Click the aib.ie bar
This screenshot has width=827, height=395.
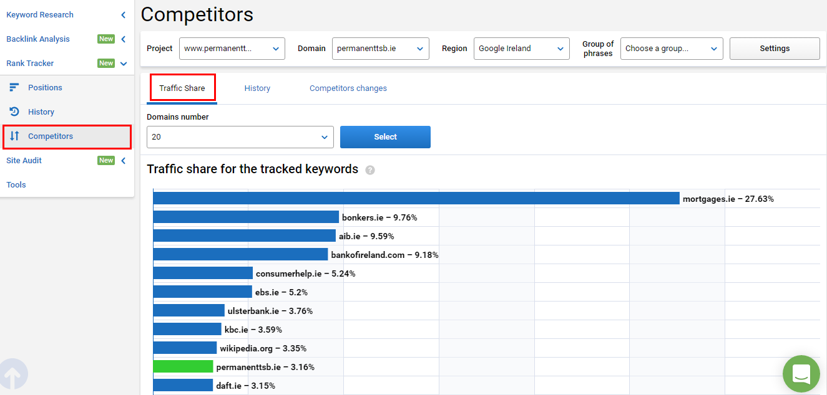coord(244,236)
